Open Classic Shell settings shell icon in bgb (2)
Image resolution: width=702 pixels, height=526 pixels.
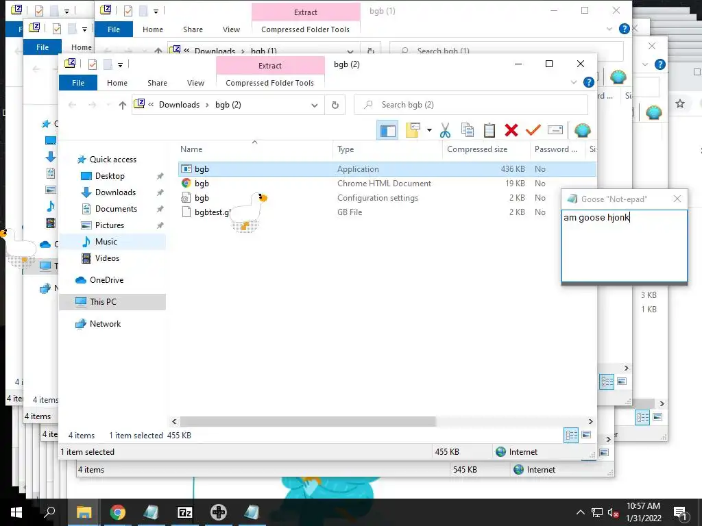[583, 130]
